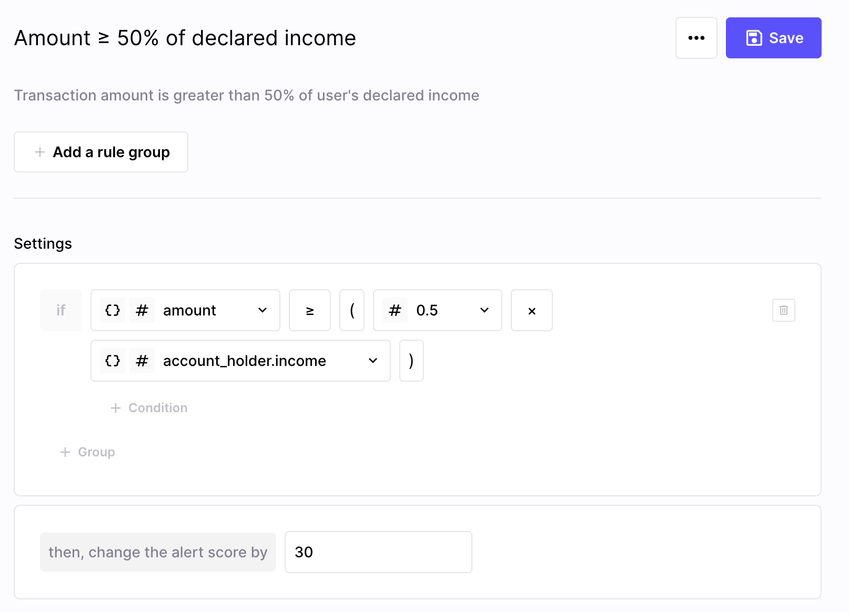Click the hash icon next to amount
This screenshot has width=849, height=612.
(x=141, y=310)
